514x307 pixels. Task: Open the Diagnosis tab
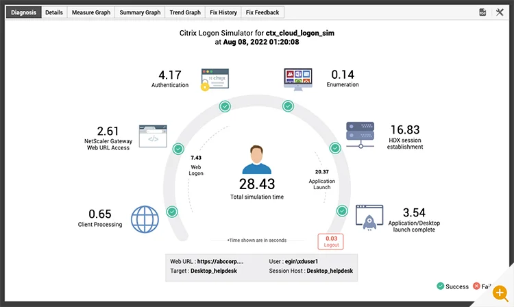(23, 12)
